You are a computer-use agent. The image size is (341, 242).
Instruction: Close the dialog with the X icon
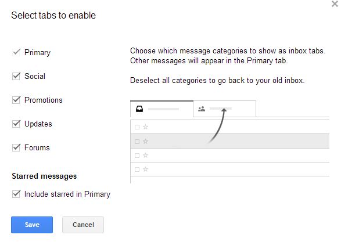pyautogui.click(x=335, y=3)
